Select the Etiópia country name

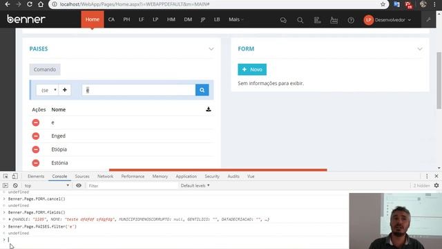[59, 149]
